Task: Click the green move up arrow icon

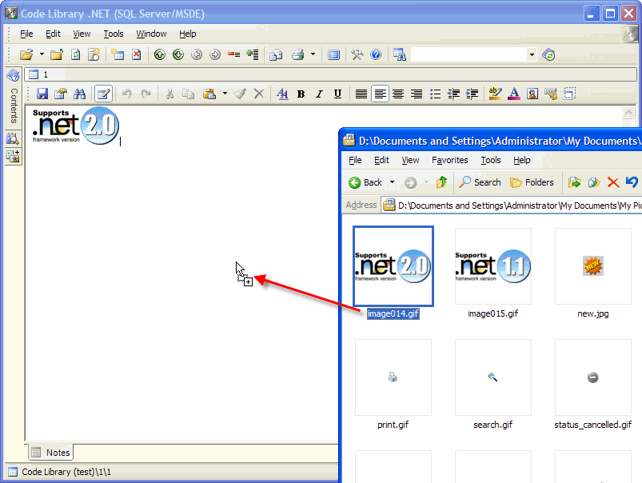Action: [160, 54]
